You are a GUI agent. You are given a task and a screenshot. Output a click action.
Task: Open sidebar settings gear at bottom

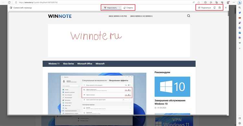pyautogui.click(x=240, y=123)
